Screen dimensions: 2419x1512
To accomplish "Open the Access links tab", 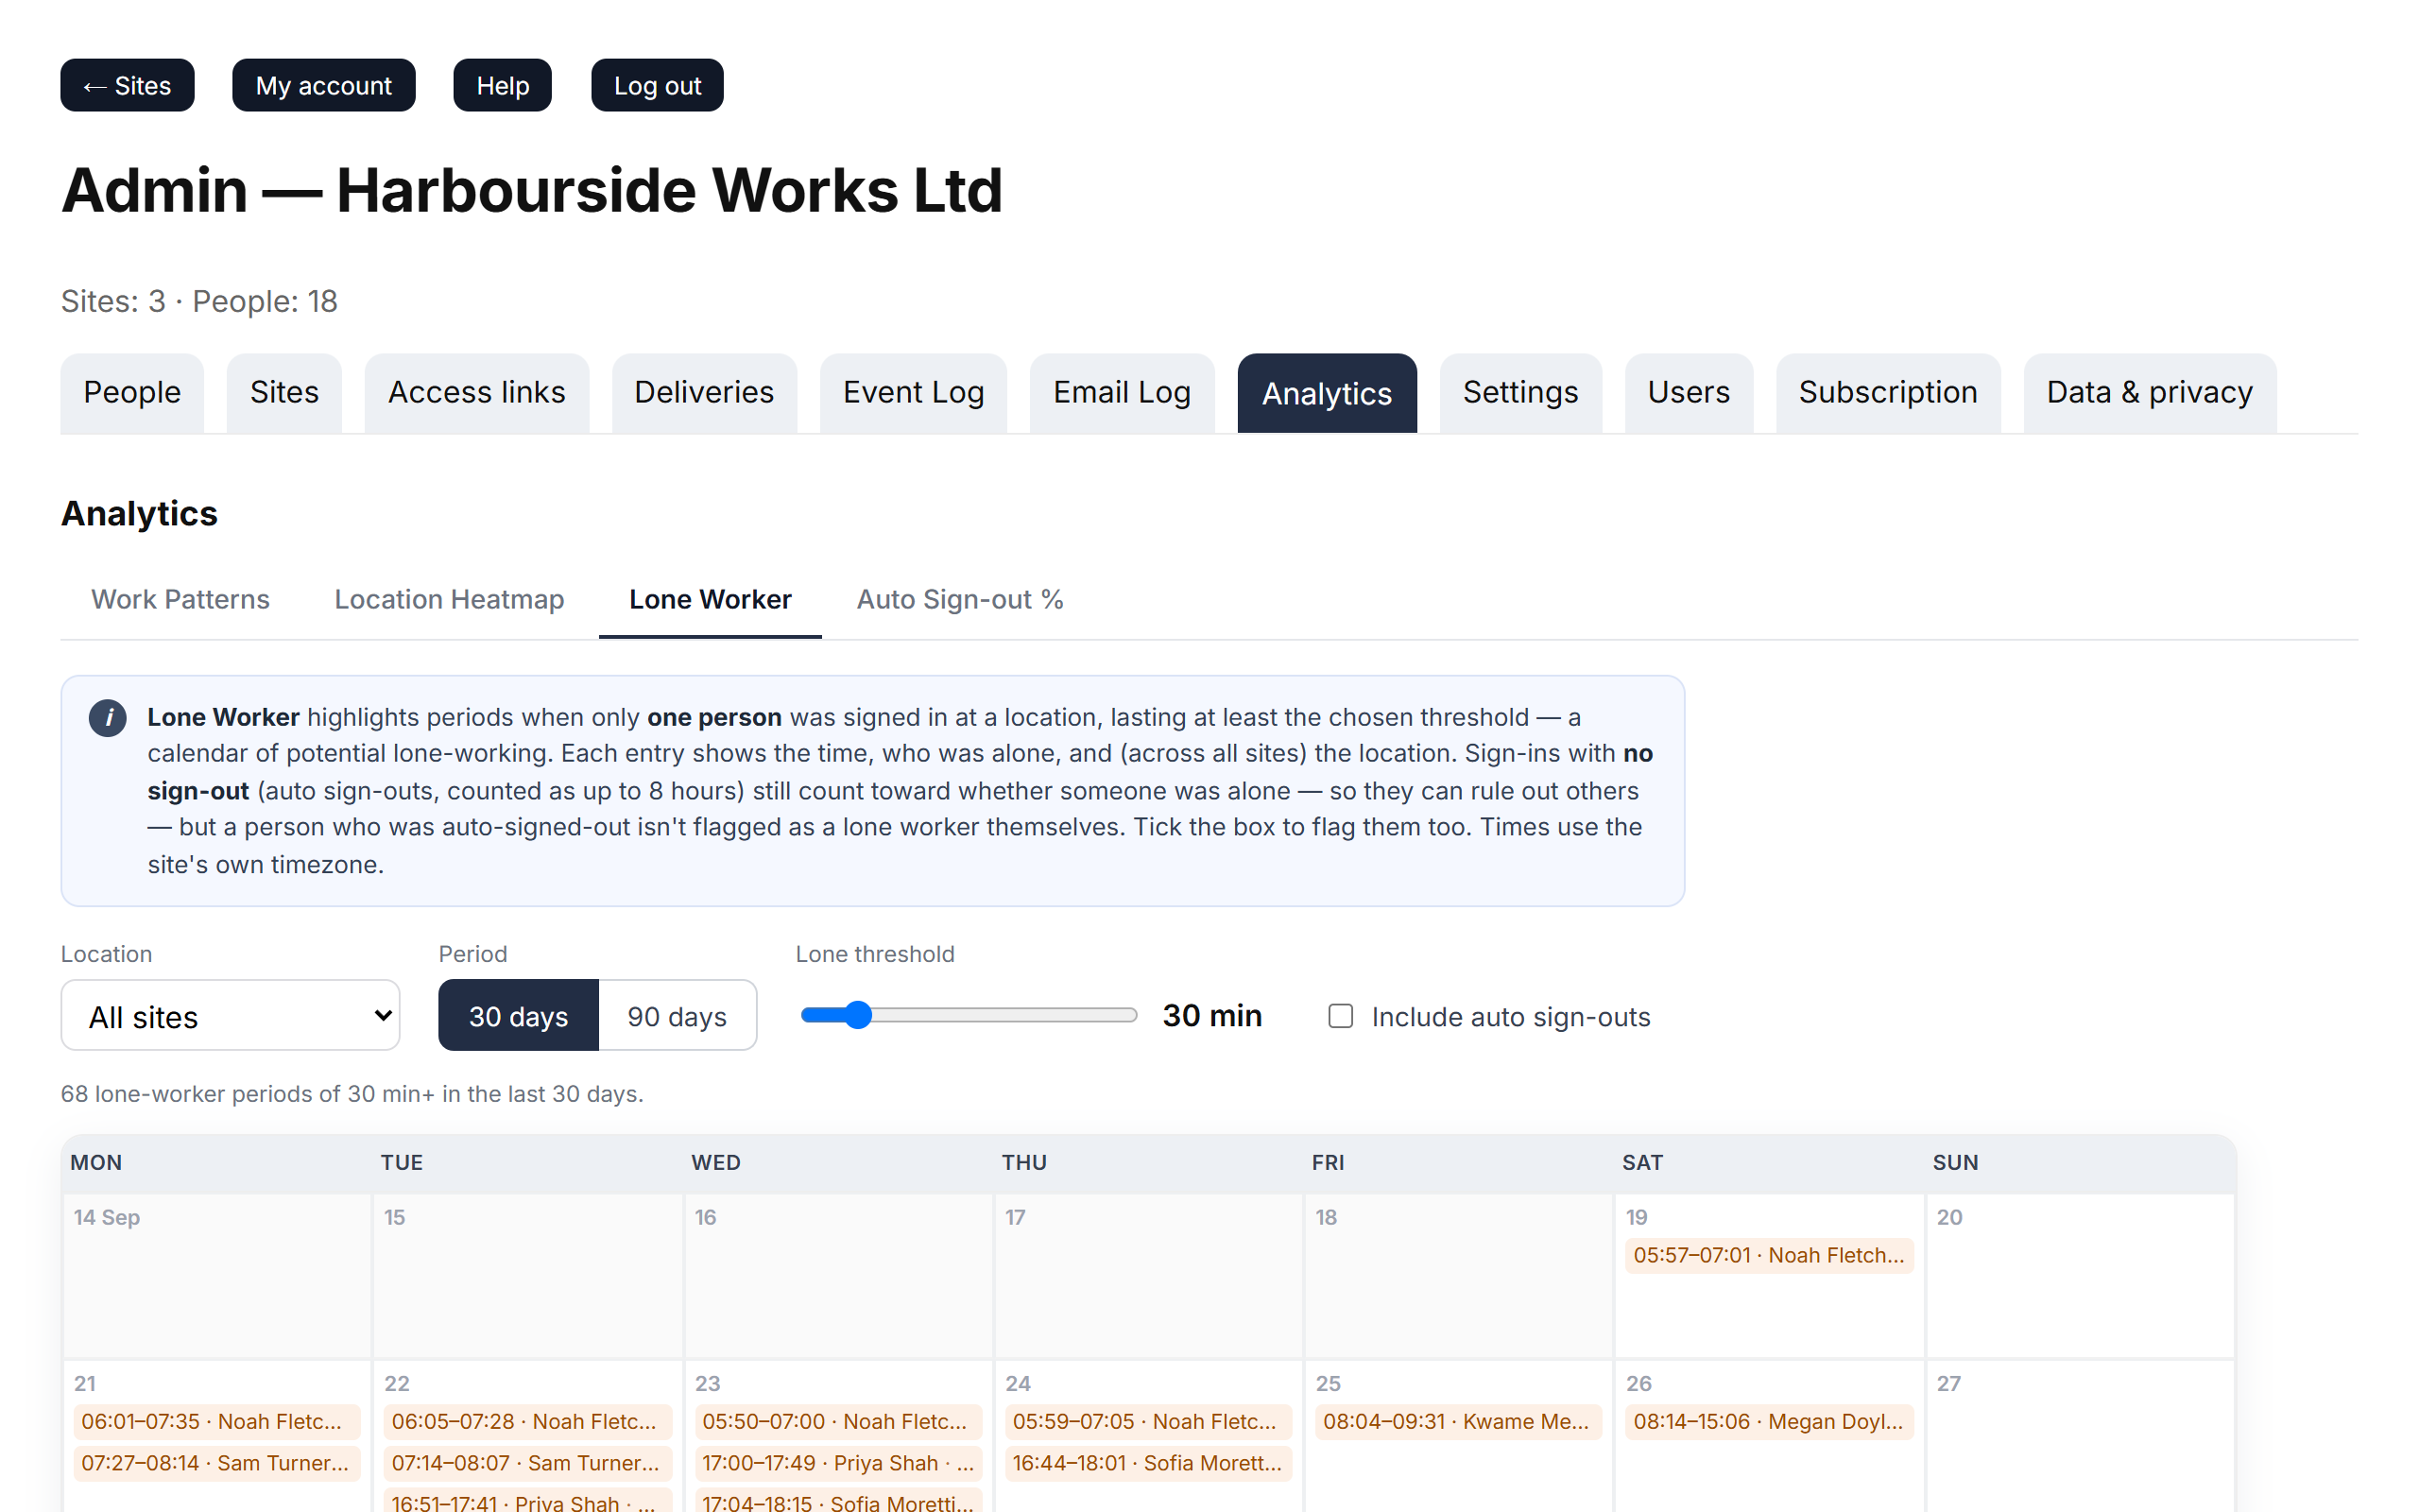I will pyautogui.click(x=477, y=393).
